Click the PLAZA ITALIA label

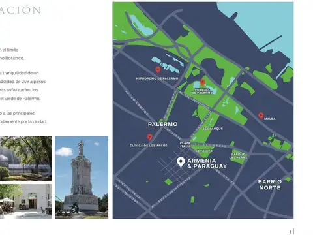(x=185, y=144)
